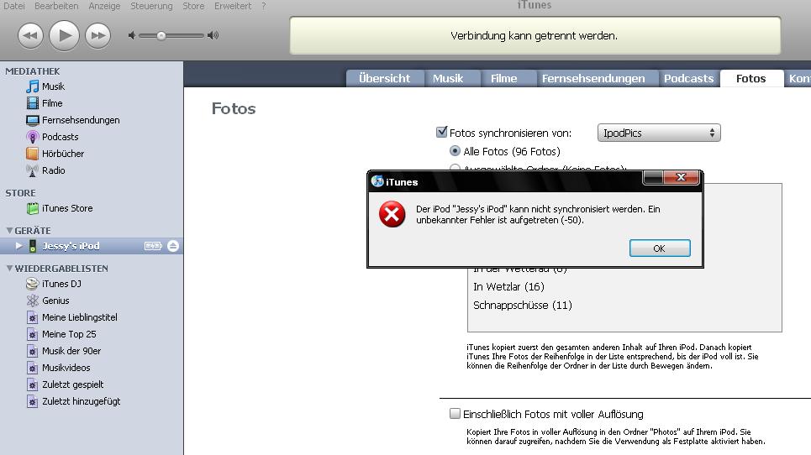The height and width of the screenshot is (455, 811).
Task: Open Zuletzt hinzugefügt playlist icon
Action: [x=33, y=401]
